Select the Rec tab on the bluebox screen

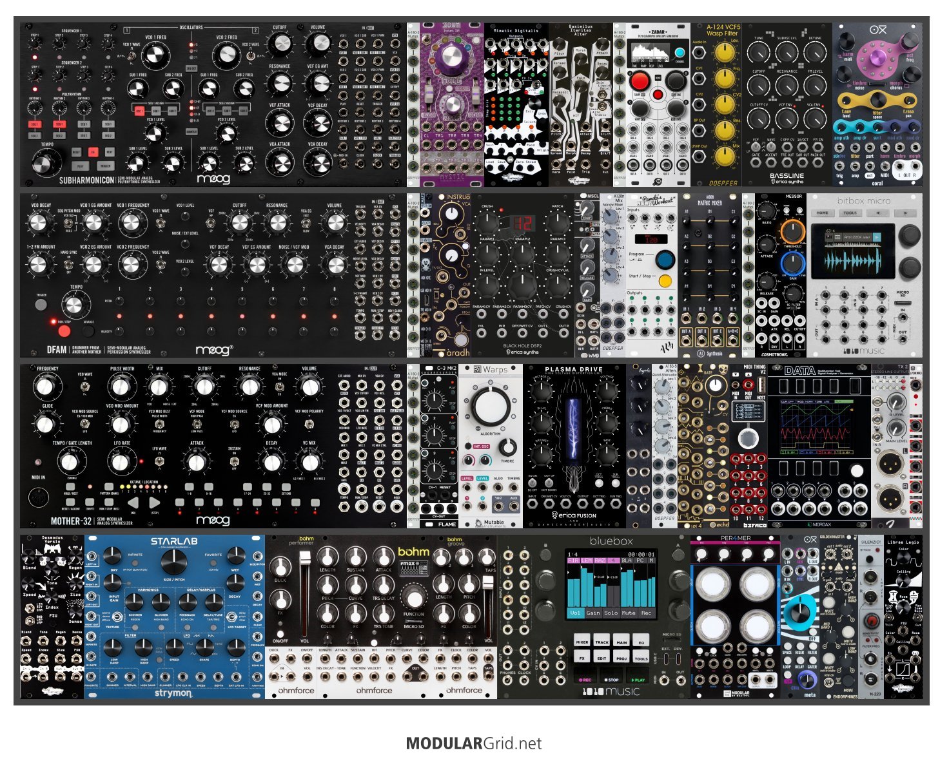pyautogui.click(x=646, y=613)
